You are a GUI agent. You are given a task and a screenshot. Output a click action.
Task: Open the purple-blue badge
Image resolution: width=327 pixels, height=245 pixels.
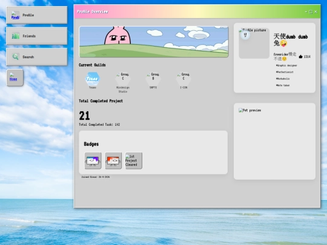(x=93, y=161)
